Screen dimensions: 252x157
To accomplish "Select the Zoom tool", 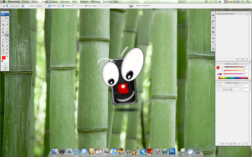I will pyautogui.click(x=7, y=53).
